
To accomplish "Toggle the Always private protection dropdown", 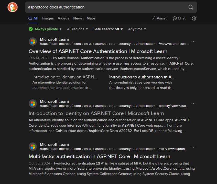I will pyautogui.click(x=45, y=29).
